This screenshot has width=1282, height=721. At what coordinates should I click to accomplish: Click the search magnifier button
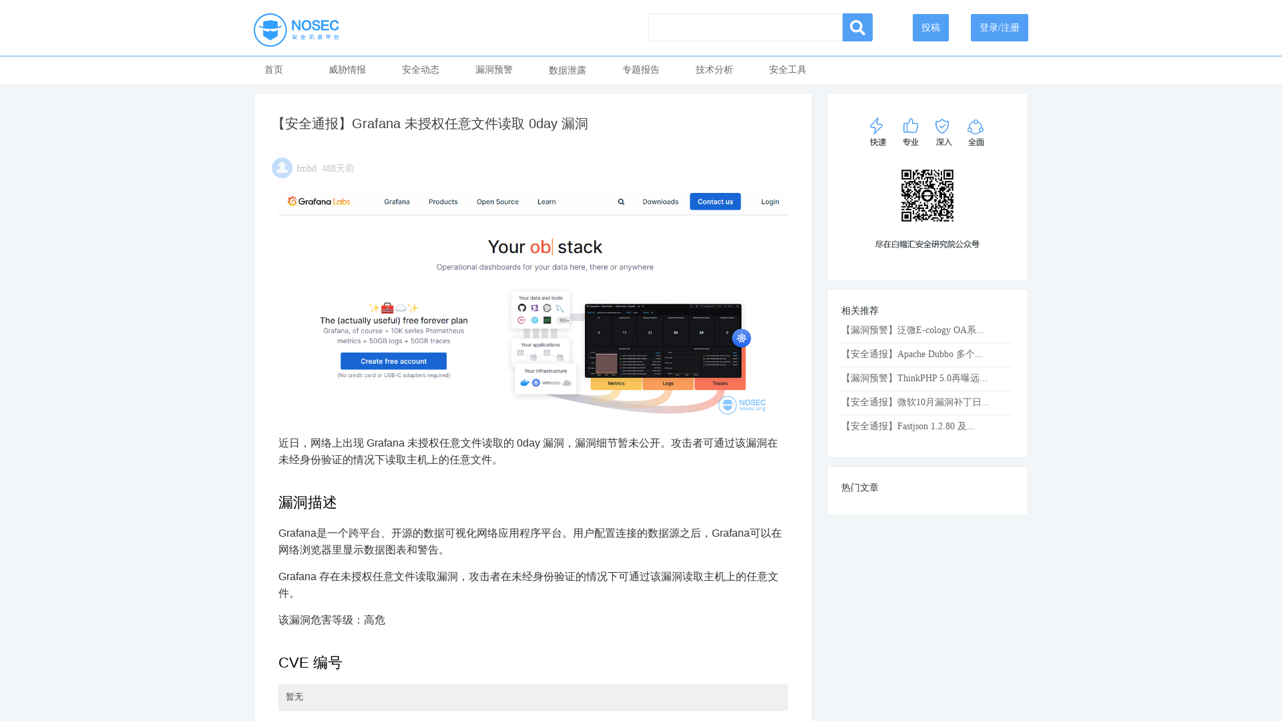[x=857, y=27]
